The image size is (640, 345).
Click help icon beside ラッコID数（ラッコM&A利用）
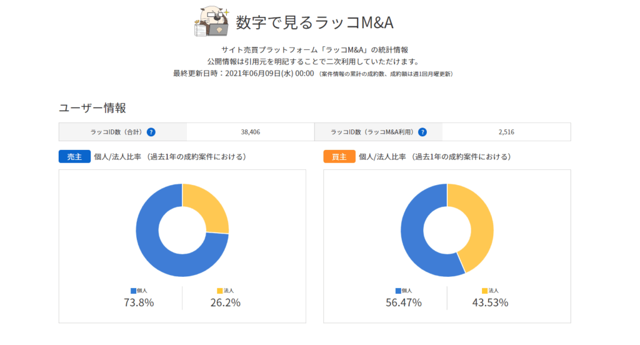pyautogui.click(x=422, y=132)
